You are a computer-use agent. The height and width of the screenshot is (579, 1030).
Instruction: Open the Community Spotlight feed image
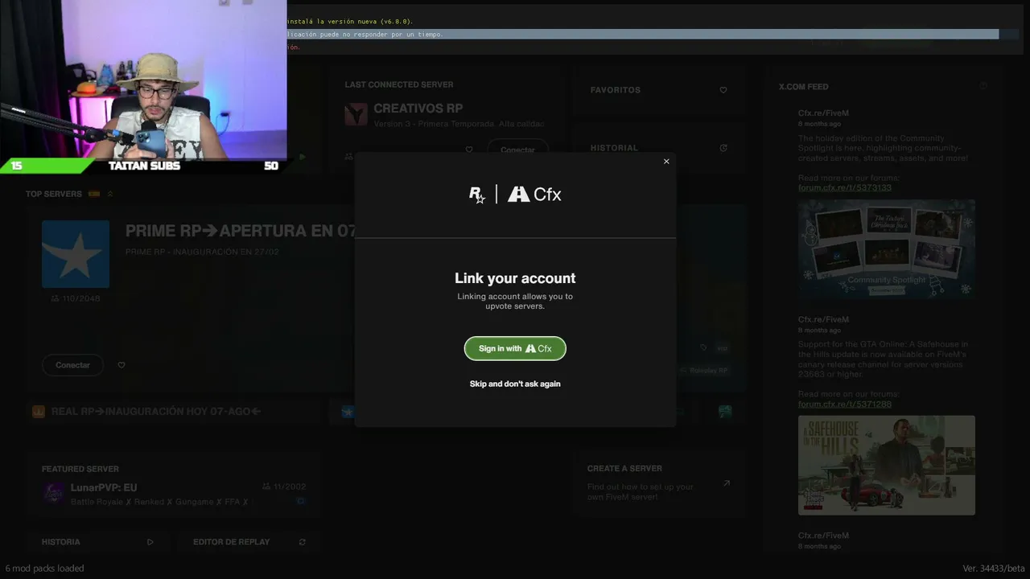pos(887,249)
